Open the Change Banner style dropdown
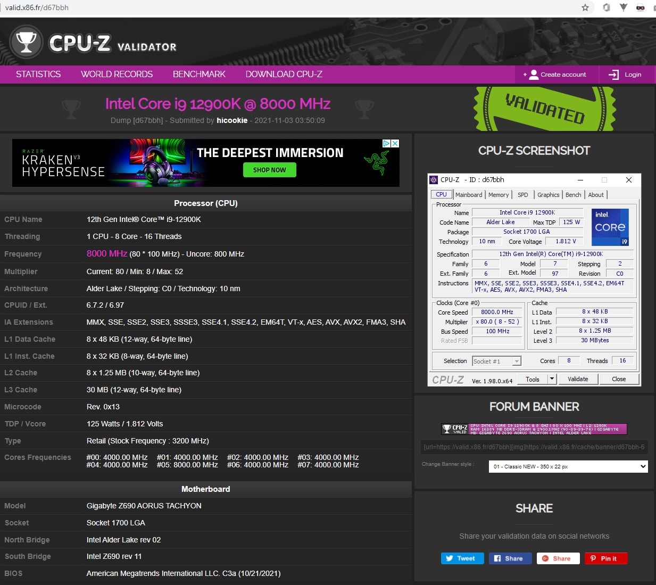The width and height of the screenshot is (656, 585). pyautogui.click(x=568, y=467)
